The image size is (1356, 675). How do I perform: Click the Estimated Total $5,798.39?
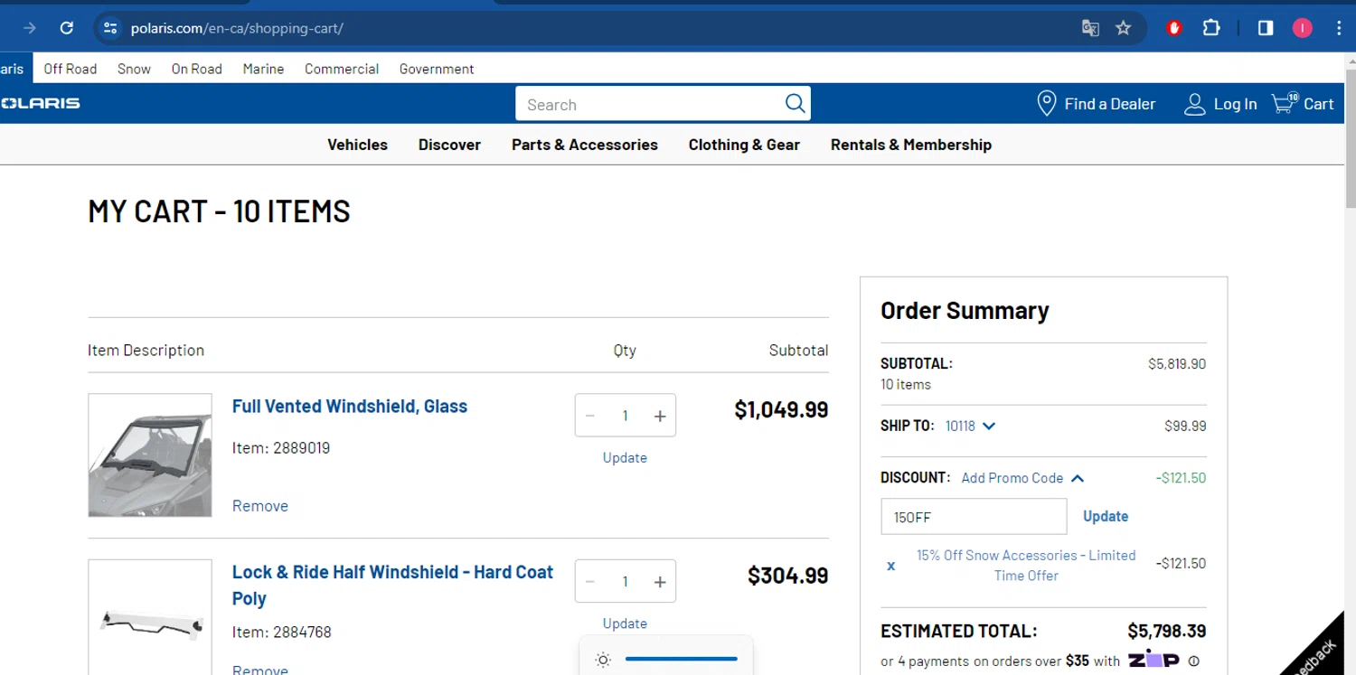(1166, 632)
